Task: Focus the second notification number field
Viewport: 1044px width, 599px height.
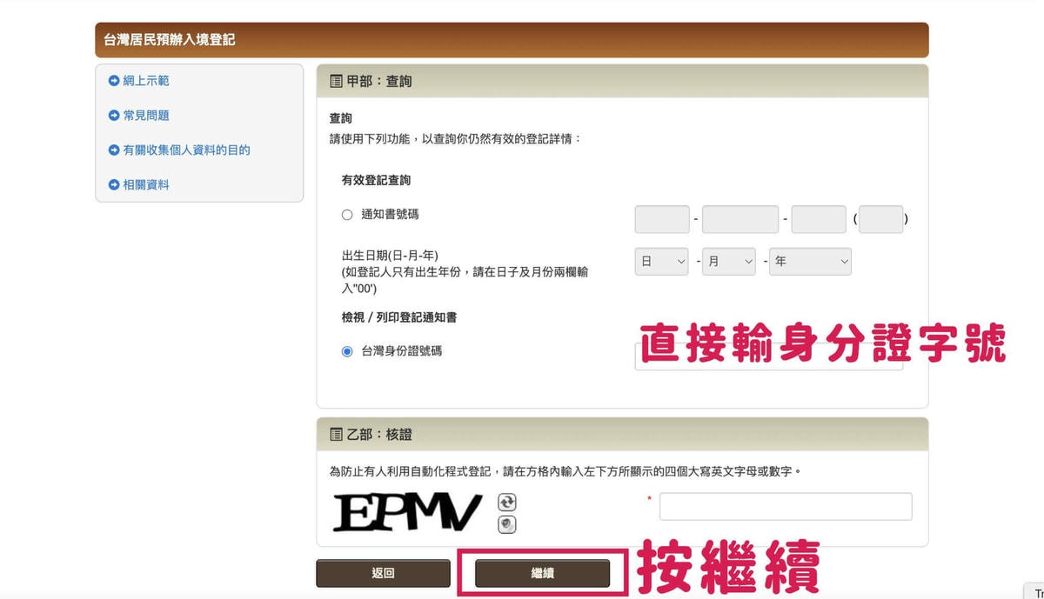Action: (x=740, y=219)
